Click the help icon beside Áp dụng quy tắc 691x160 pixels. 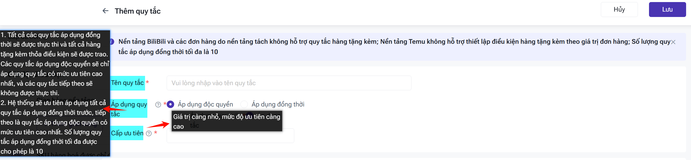coord(158,104)
